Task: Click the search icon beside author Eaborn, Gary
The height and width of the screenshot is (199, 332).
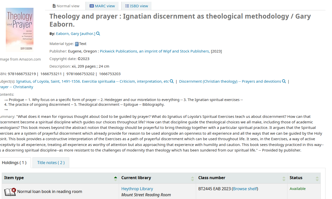Action: click(x=98, y=34)
